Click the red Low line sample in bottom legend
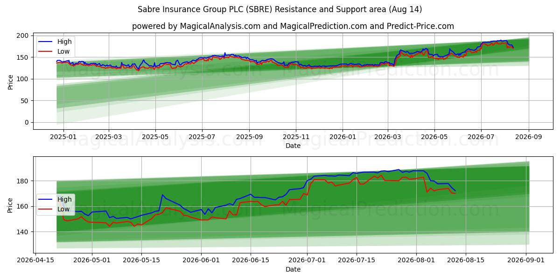Image resolution: width=560 pixels, height=280 pixels. (x=46, y=209)
